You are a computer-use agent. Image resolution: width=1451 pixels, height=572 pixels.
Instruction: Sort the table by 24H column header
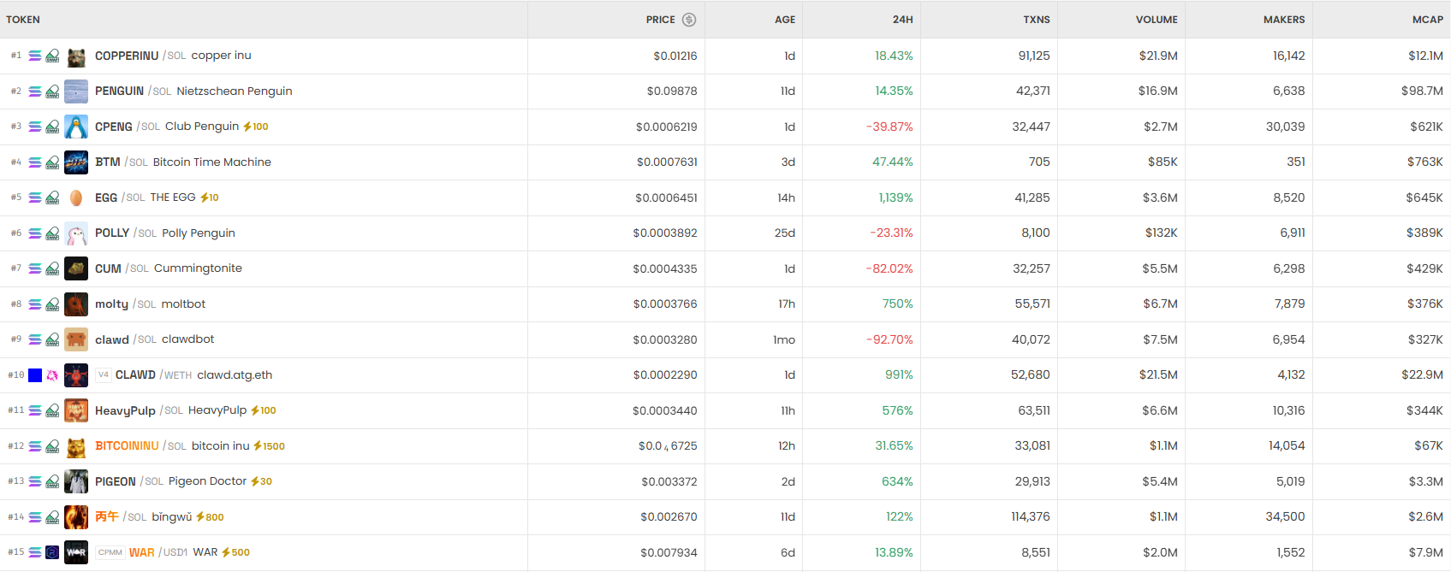coord(902,20)
